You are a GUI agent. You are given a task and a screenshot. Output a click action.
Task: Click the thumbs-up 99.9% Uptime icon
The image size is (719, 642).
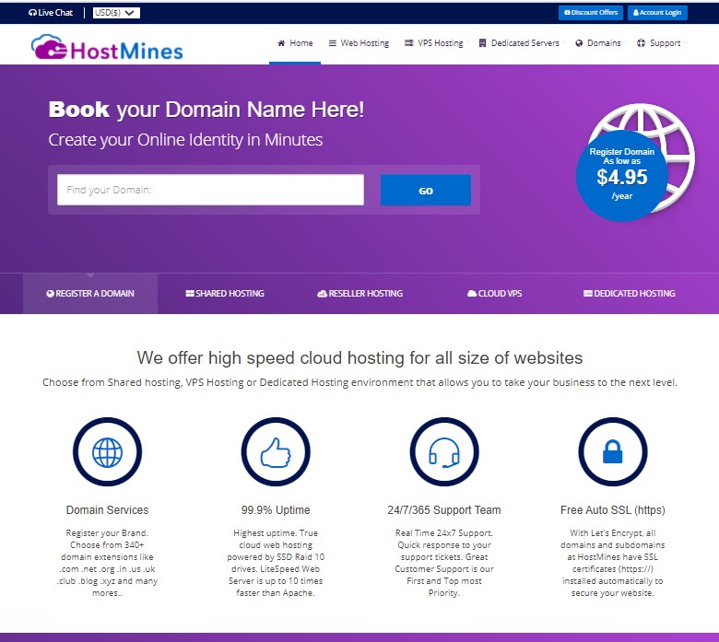[276, 451]
